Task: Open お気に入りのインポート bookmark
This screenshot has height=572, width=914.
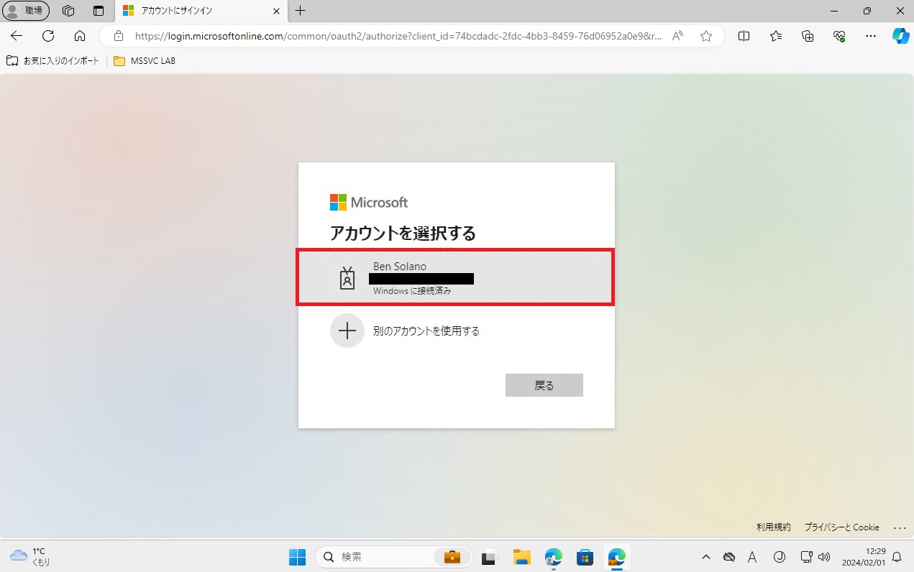Action: pos(52,61)
